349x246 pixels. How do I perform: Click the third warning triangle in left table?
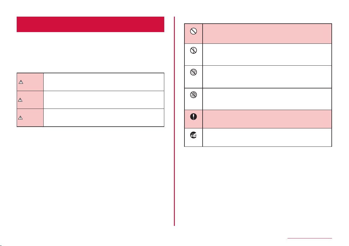coord(21,117)
